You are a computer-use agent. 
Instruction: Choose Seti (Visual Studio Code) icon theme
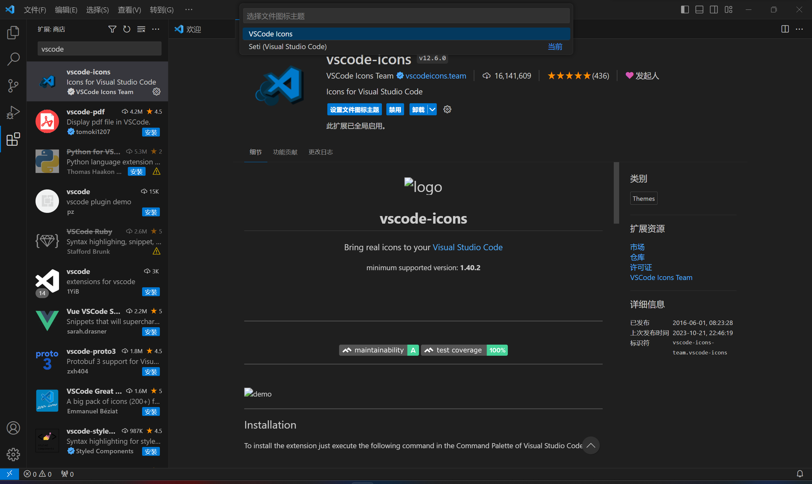[406, 47]
